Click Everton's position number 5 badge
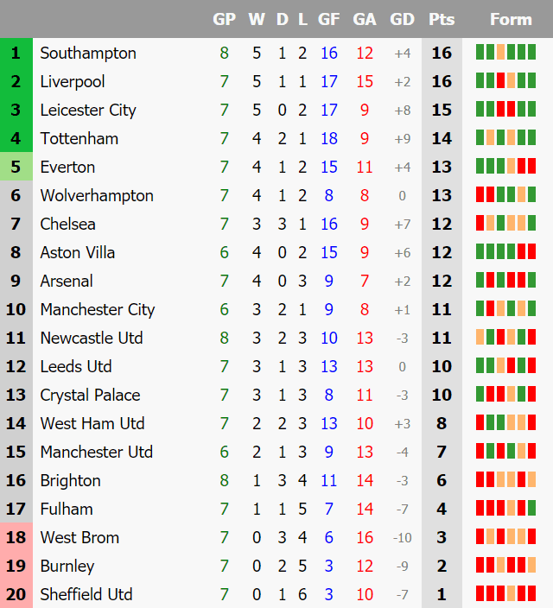 tap(16, 167)
